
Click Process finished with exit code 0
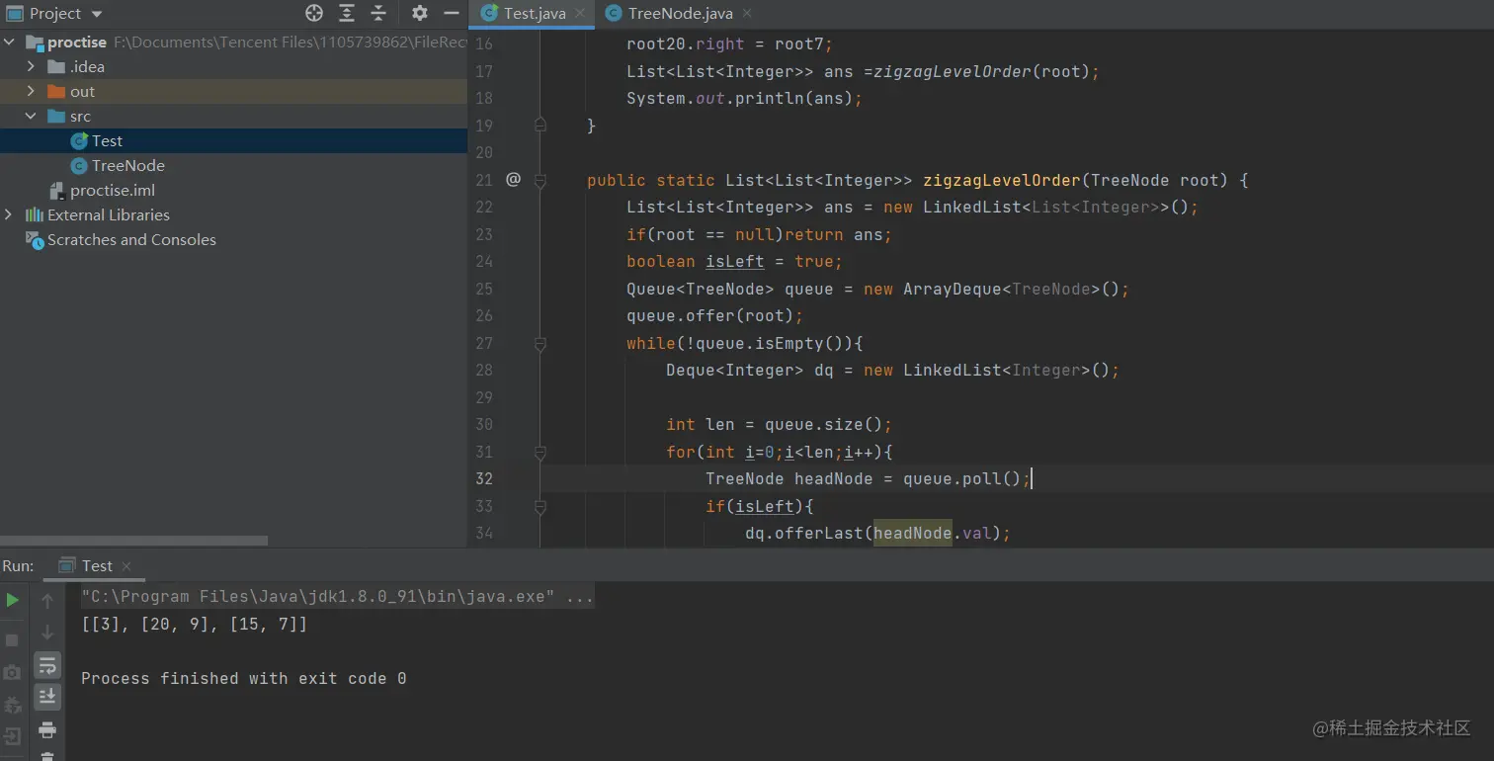tap(243, 679)
